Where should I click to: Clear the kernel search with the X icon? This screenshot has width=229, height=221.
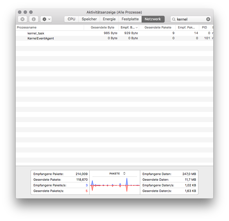[208, 19]
